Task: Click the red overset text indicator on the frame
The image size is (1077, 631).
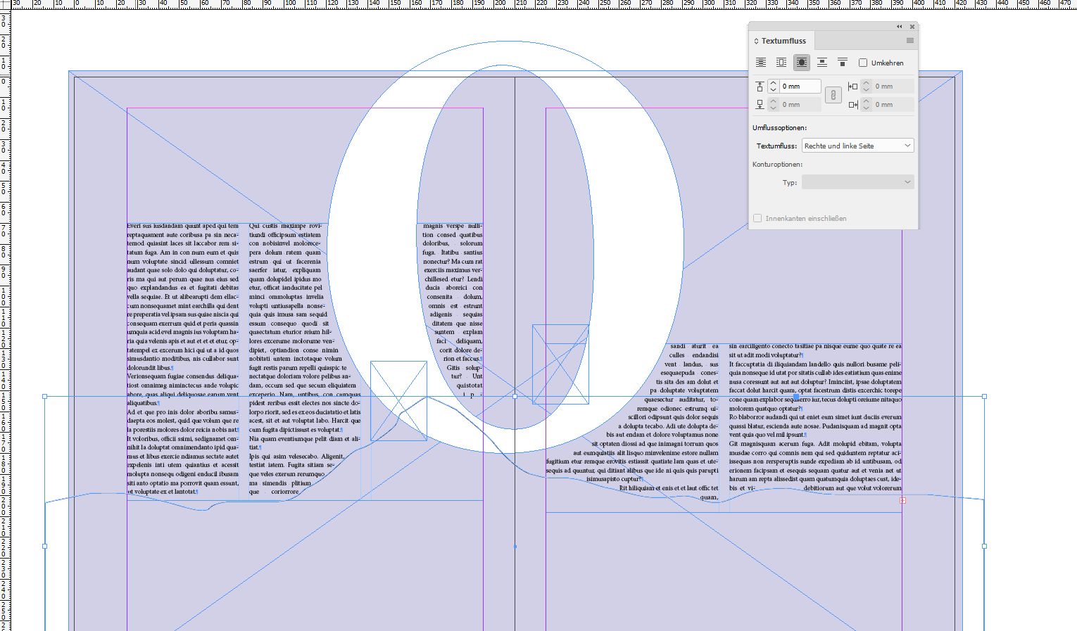Action: (x=902, y=500)
